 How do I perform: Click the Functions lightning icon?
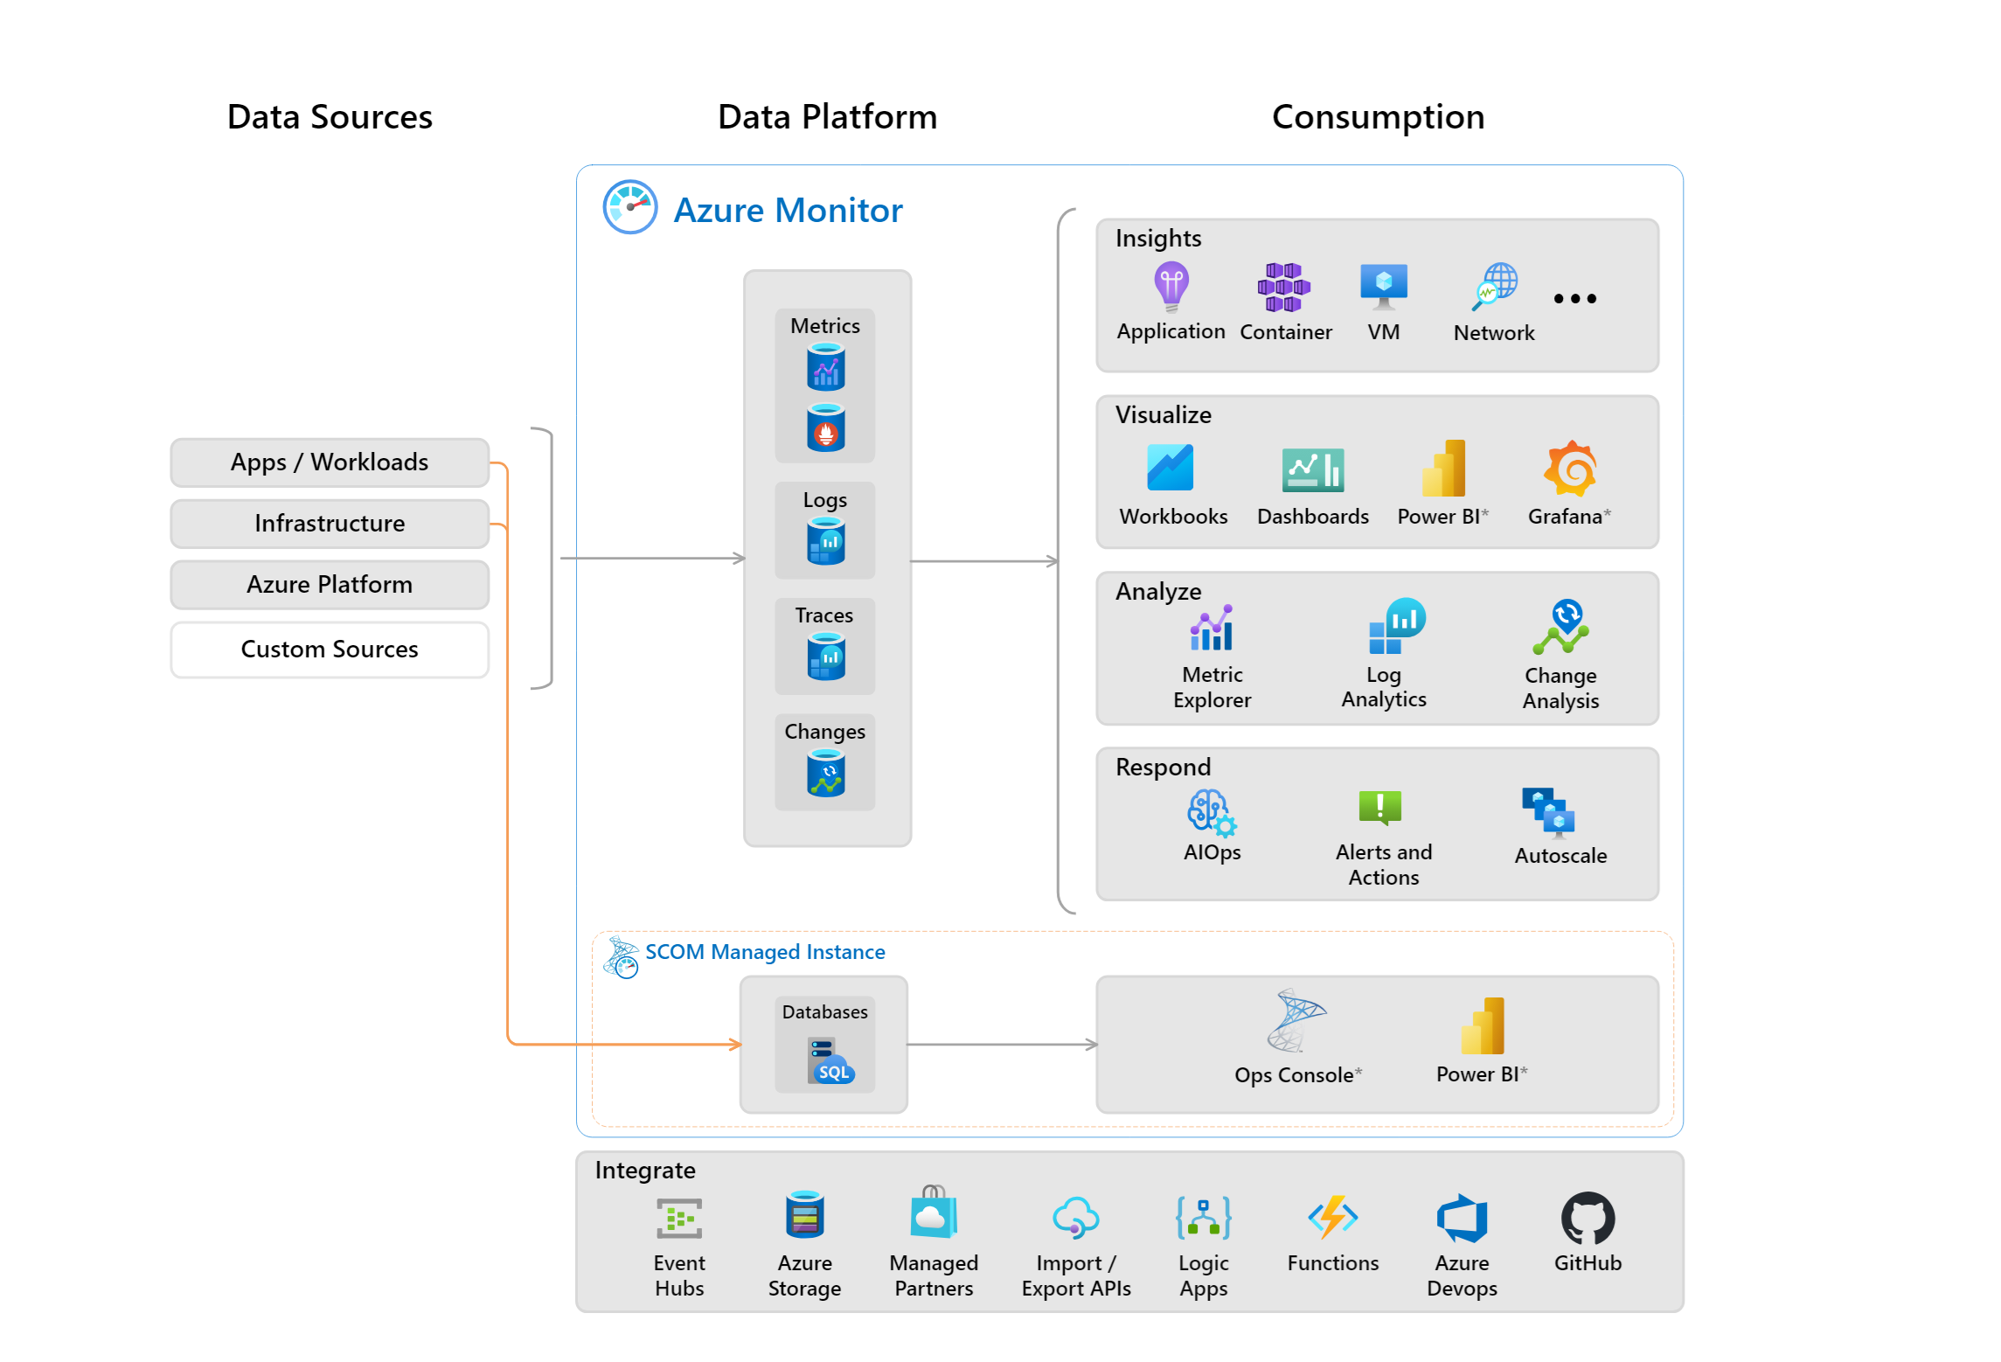[1332, 1217]
